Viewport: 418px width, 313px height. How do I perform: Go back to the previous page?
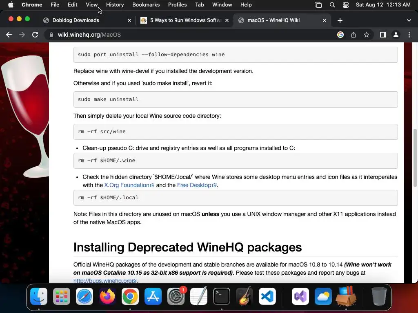click(9, 35)
